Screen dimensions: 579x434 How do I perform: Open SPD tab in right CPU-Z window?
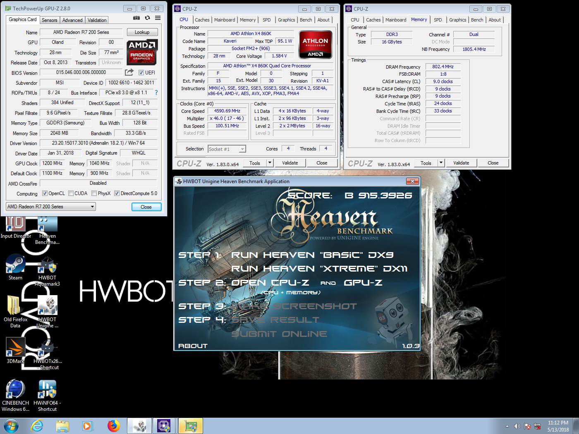[x=438, y=20]
